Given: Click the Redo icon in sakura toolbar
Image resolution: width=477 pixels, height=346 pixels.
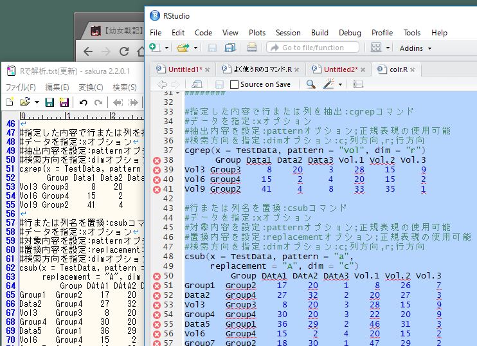Looking at the screenshot, I should [x=98, y=102].
